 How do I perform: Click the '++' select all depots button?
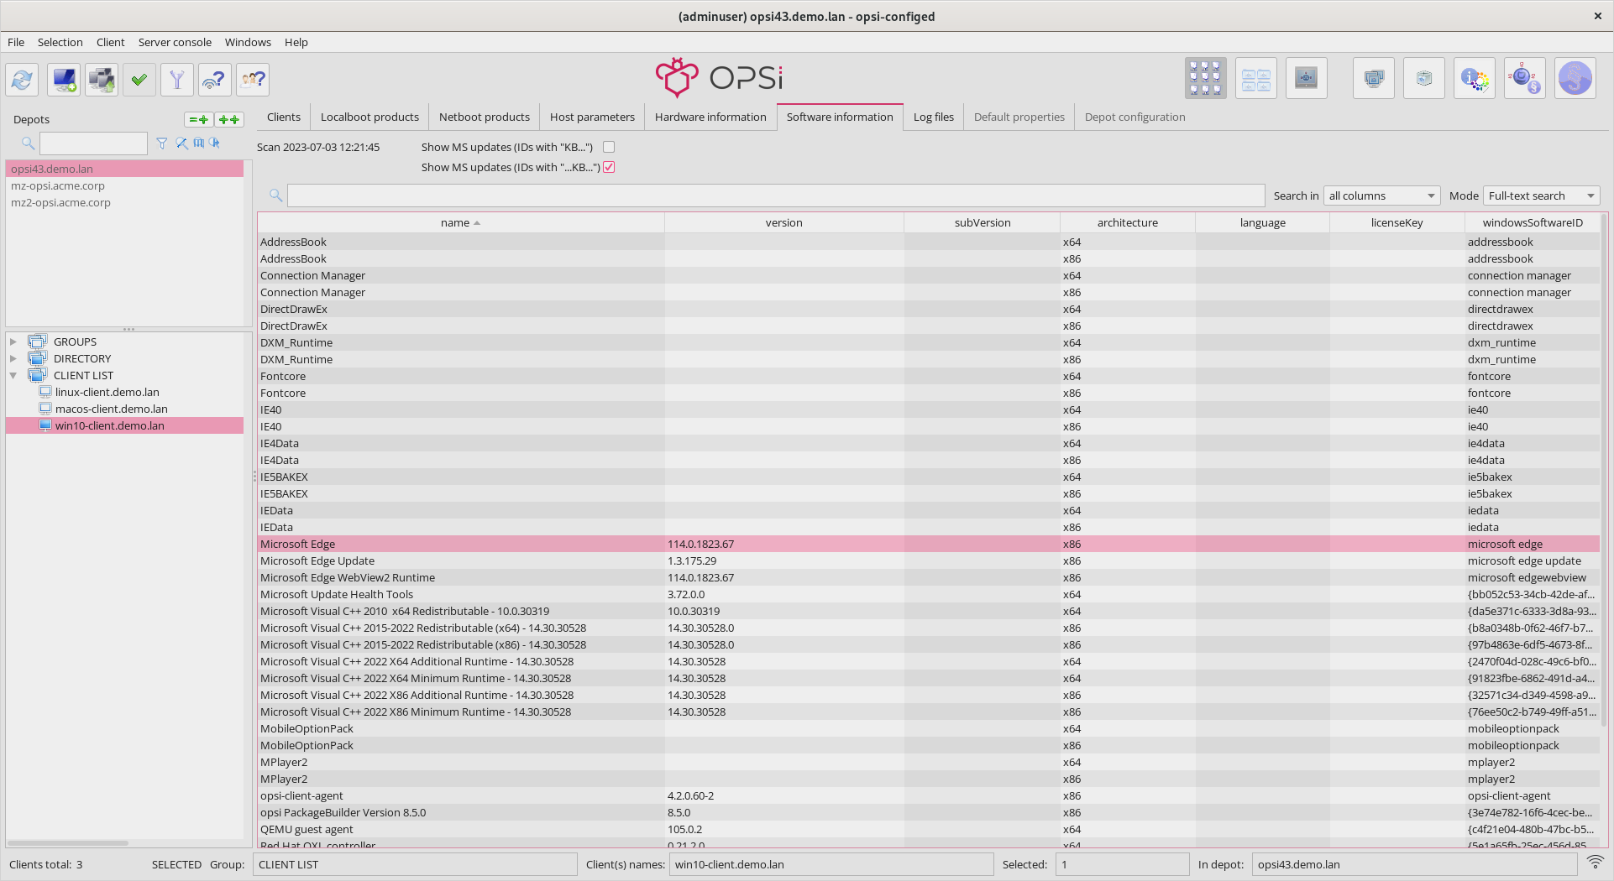229,119
